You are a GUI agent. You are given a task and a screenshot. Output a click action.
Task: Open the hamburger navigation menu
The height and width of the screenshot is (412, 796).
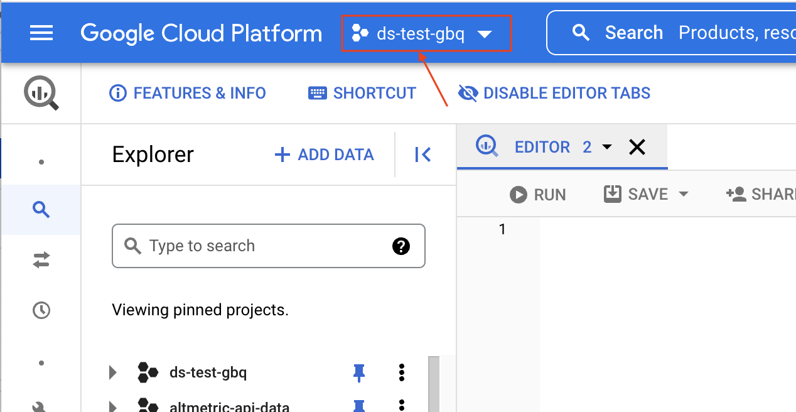point(41,33)
